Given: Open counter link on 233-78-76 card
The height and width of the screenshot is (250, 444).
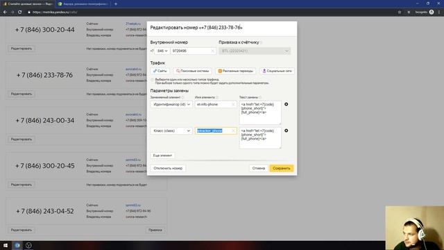Looking at the screenshot, I should click(x=133, y=69).
